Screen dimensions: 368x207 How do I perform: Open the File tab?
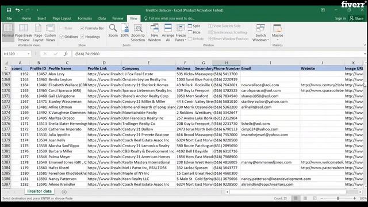9,18
